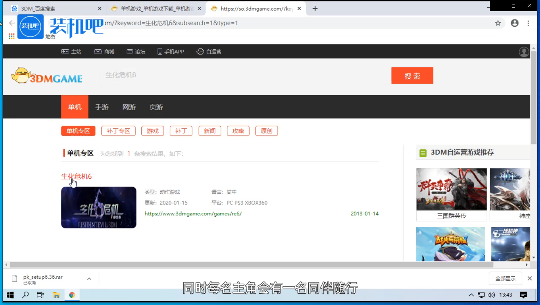Click the horizontal page scrollbar
The image size is (540, 305).
point(251,265)
